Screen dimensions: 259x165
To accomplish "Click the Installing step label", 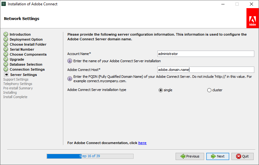I will click(x=10, y=92).
